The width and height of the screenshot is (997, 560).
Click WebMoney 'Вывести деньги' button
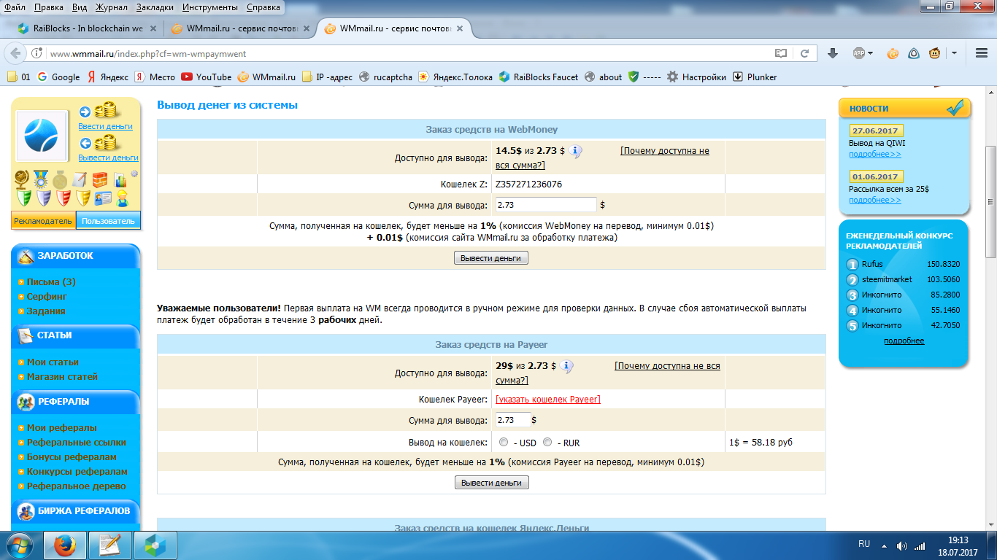[x=491, y=258]
